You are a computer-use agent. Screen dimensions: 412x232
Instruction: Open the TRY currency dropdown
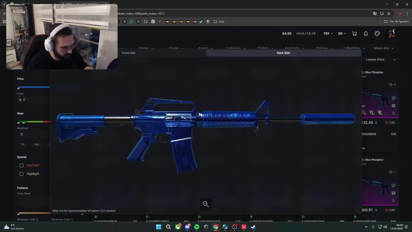click(328, 34)
